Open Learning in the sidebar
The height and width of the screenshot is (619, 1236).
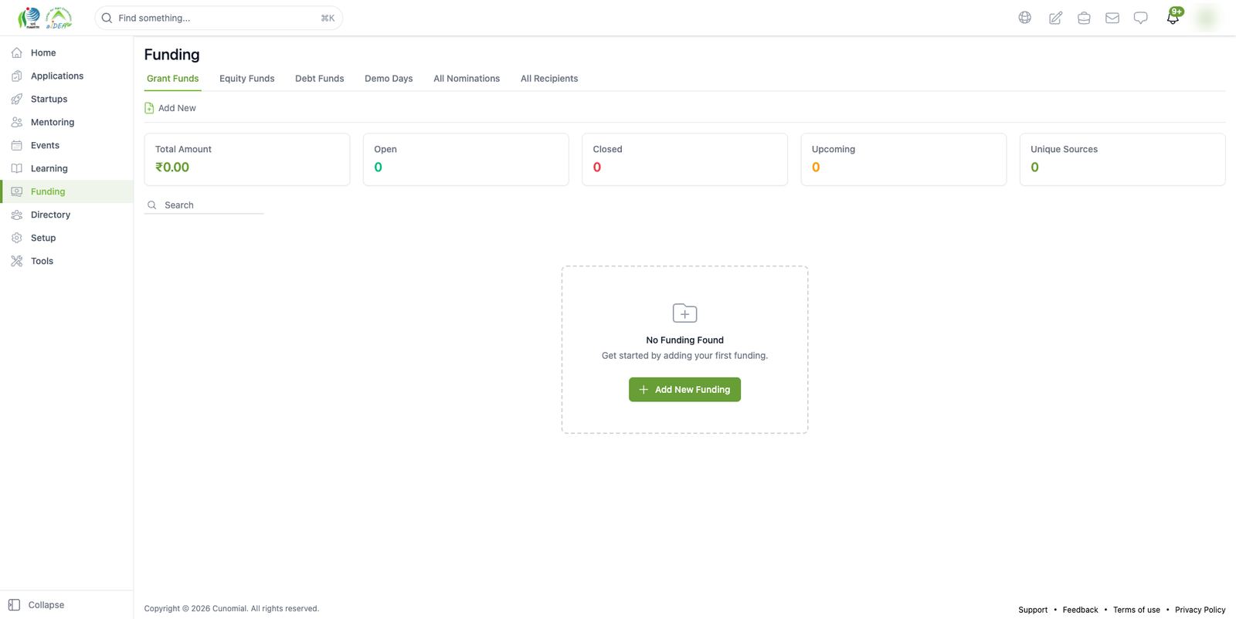pyautogui.click(x=66, y=168)
